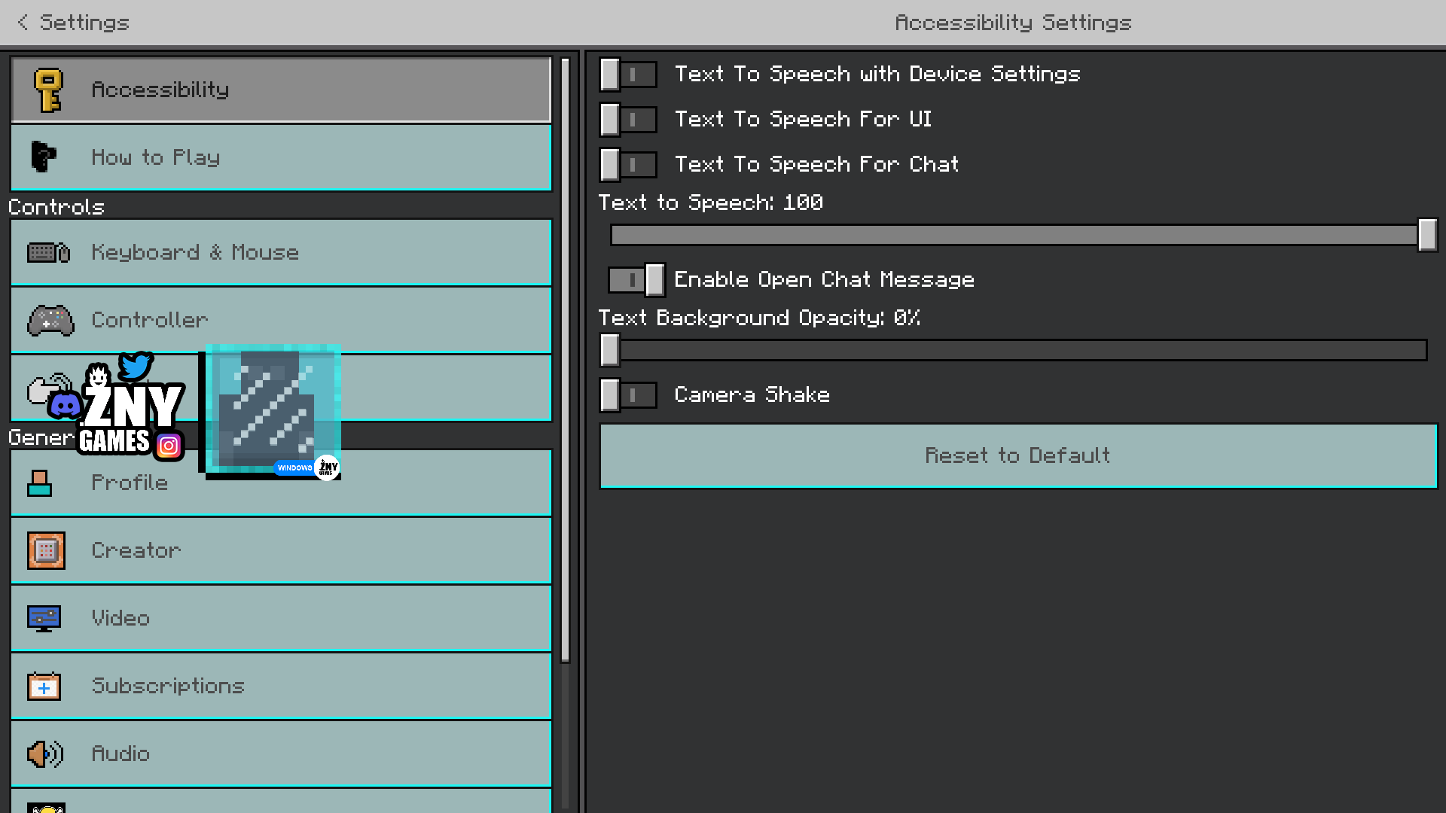Toggle Text To Speech For Chat
This screenshot has width=1446, height=813.
click(x=627, y=164)
